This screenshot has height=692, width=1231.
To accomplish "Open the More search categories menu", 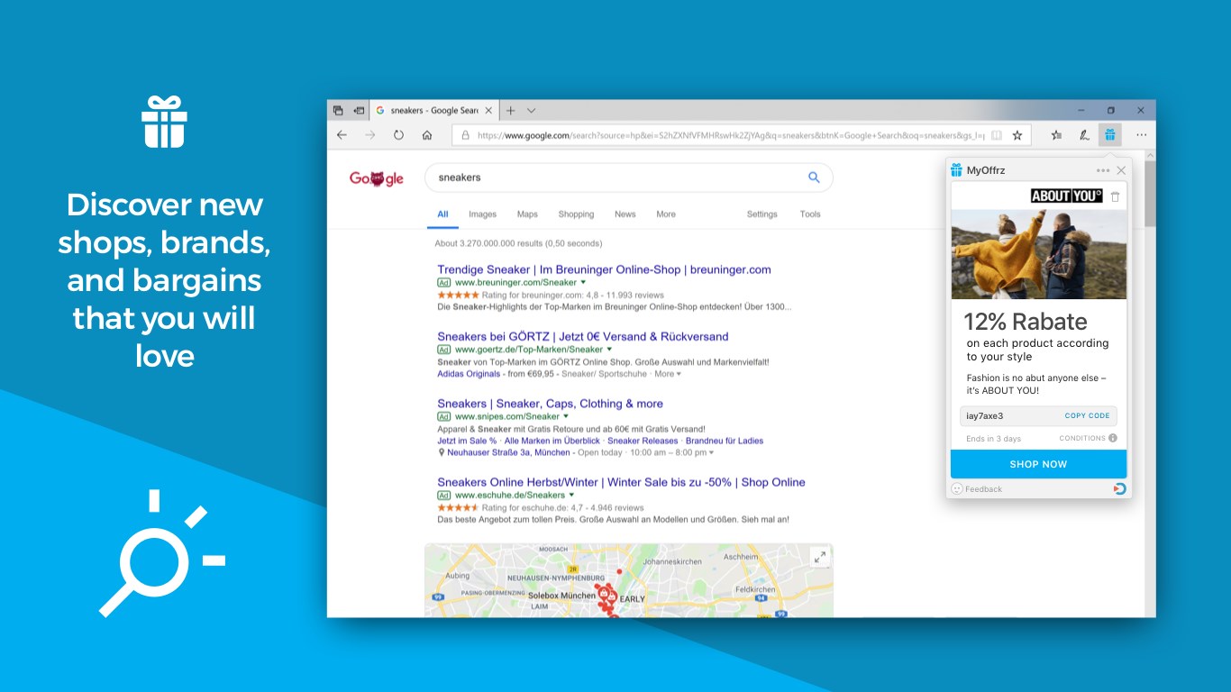I will click(666, 214).
